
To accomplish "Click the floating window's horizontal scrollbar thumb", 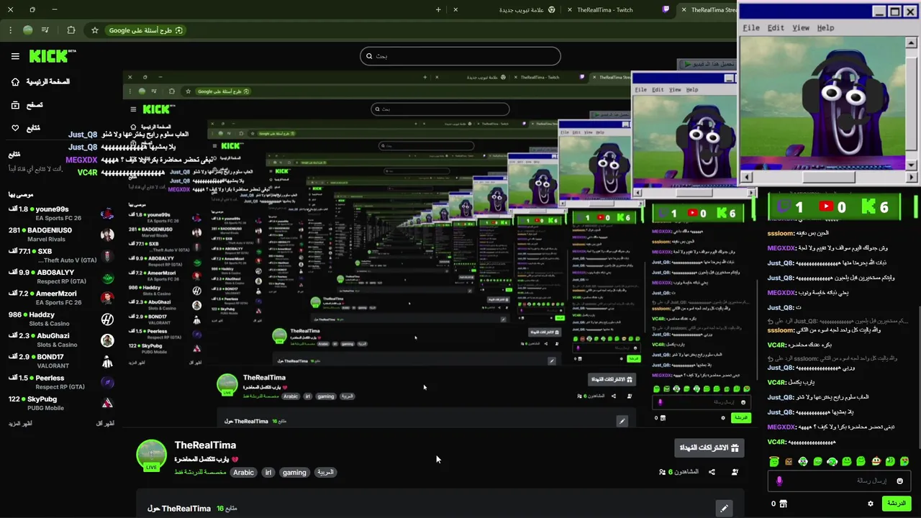I will [x=828, y=177].
